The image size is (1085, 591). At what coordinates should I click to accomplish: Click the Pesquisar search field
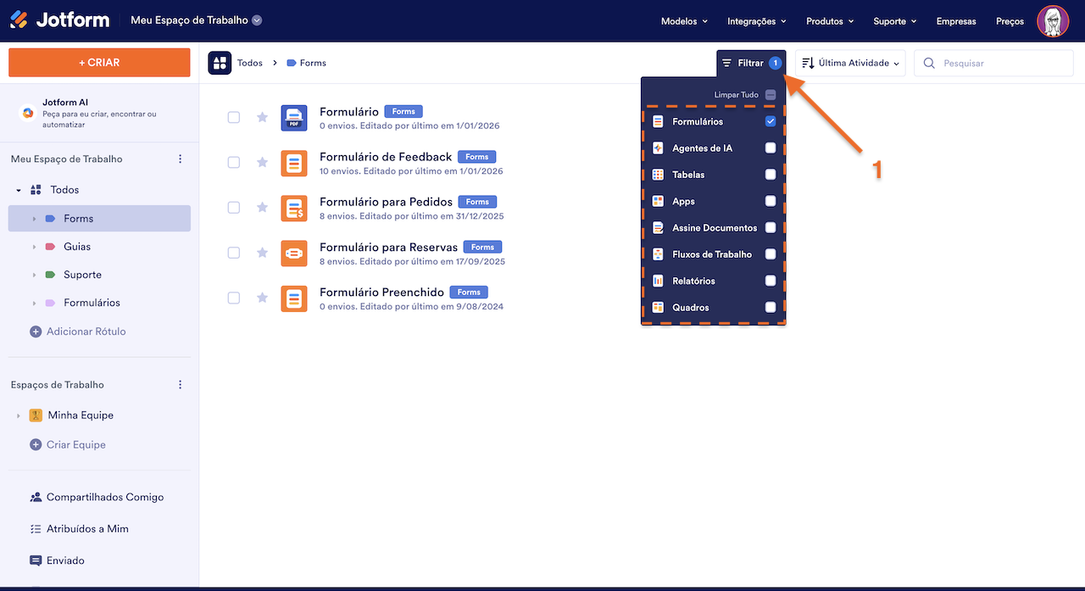pos(1000,63)
